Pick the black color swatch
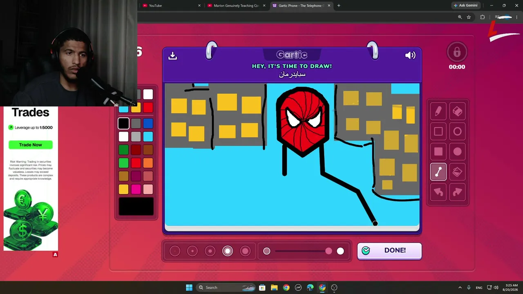523x294 pixels. coord(123,123)
